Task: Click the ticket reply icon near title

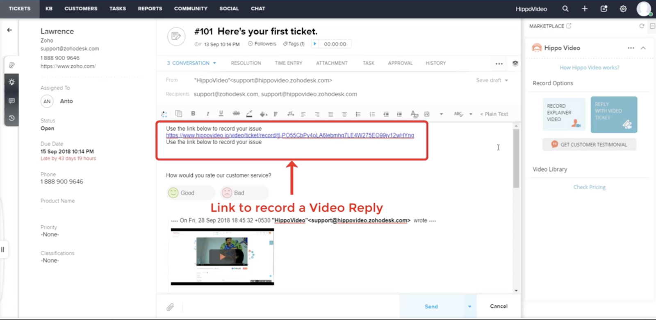Action: point(176,36)
